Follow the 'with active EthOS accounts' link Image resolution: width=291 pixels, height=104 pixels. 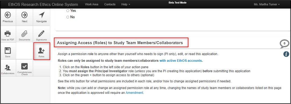pos(180,60)
